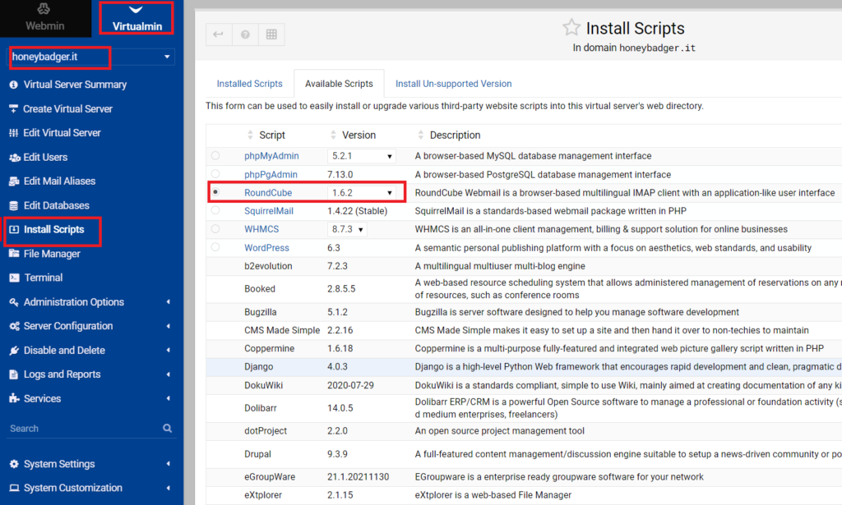Viewport: 842px width, 505px height.
Task: Click the WordPress script link
Action: coord(266,247)
